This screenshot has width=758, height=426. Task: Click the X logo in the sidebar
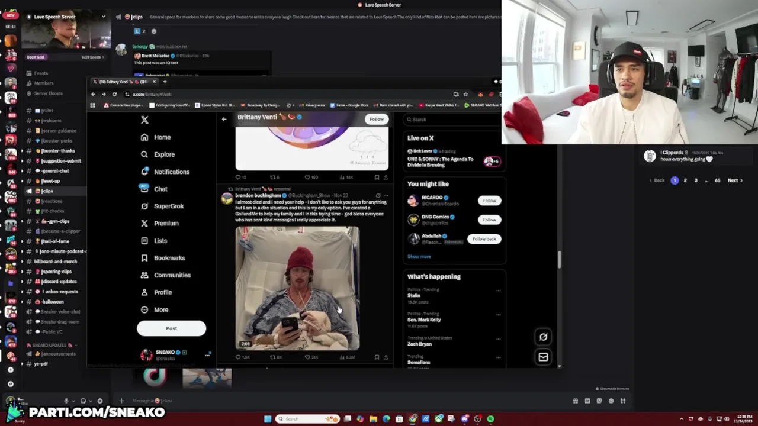(x=144, y=120)
